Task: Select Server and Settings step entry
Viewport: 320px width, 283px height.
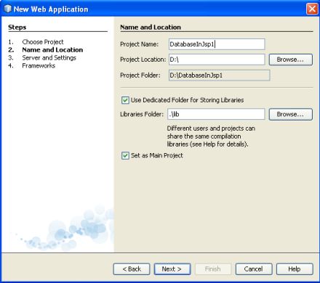Action: (49, 58)
